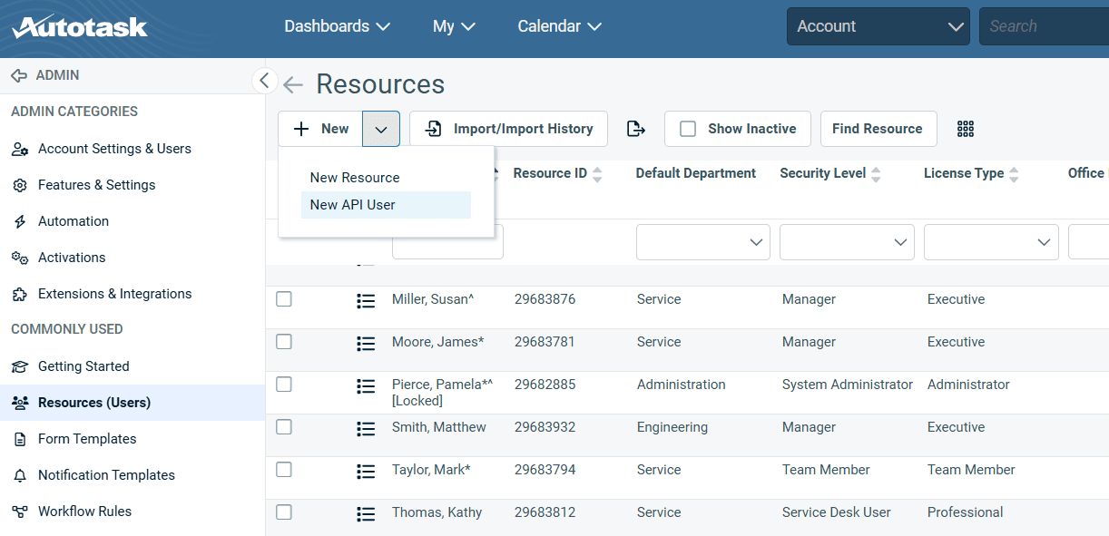The image size is (1109, 536).
Task: Open Default Department filter dropdown
Action: coord(703,242)
